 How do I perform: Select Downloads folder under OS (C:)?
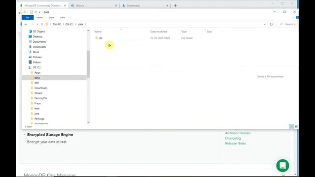(x=41, y=88)
